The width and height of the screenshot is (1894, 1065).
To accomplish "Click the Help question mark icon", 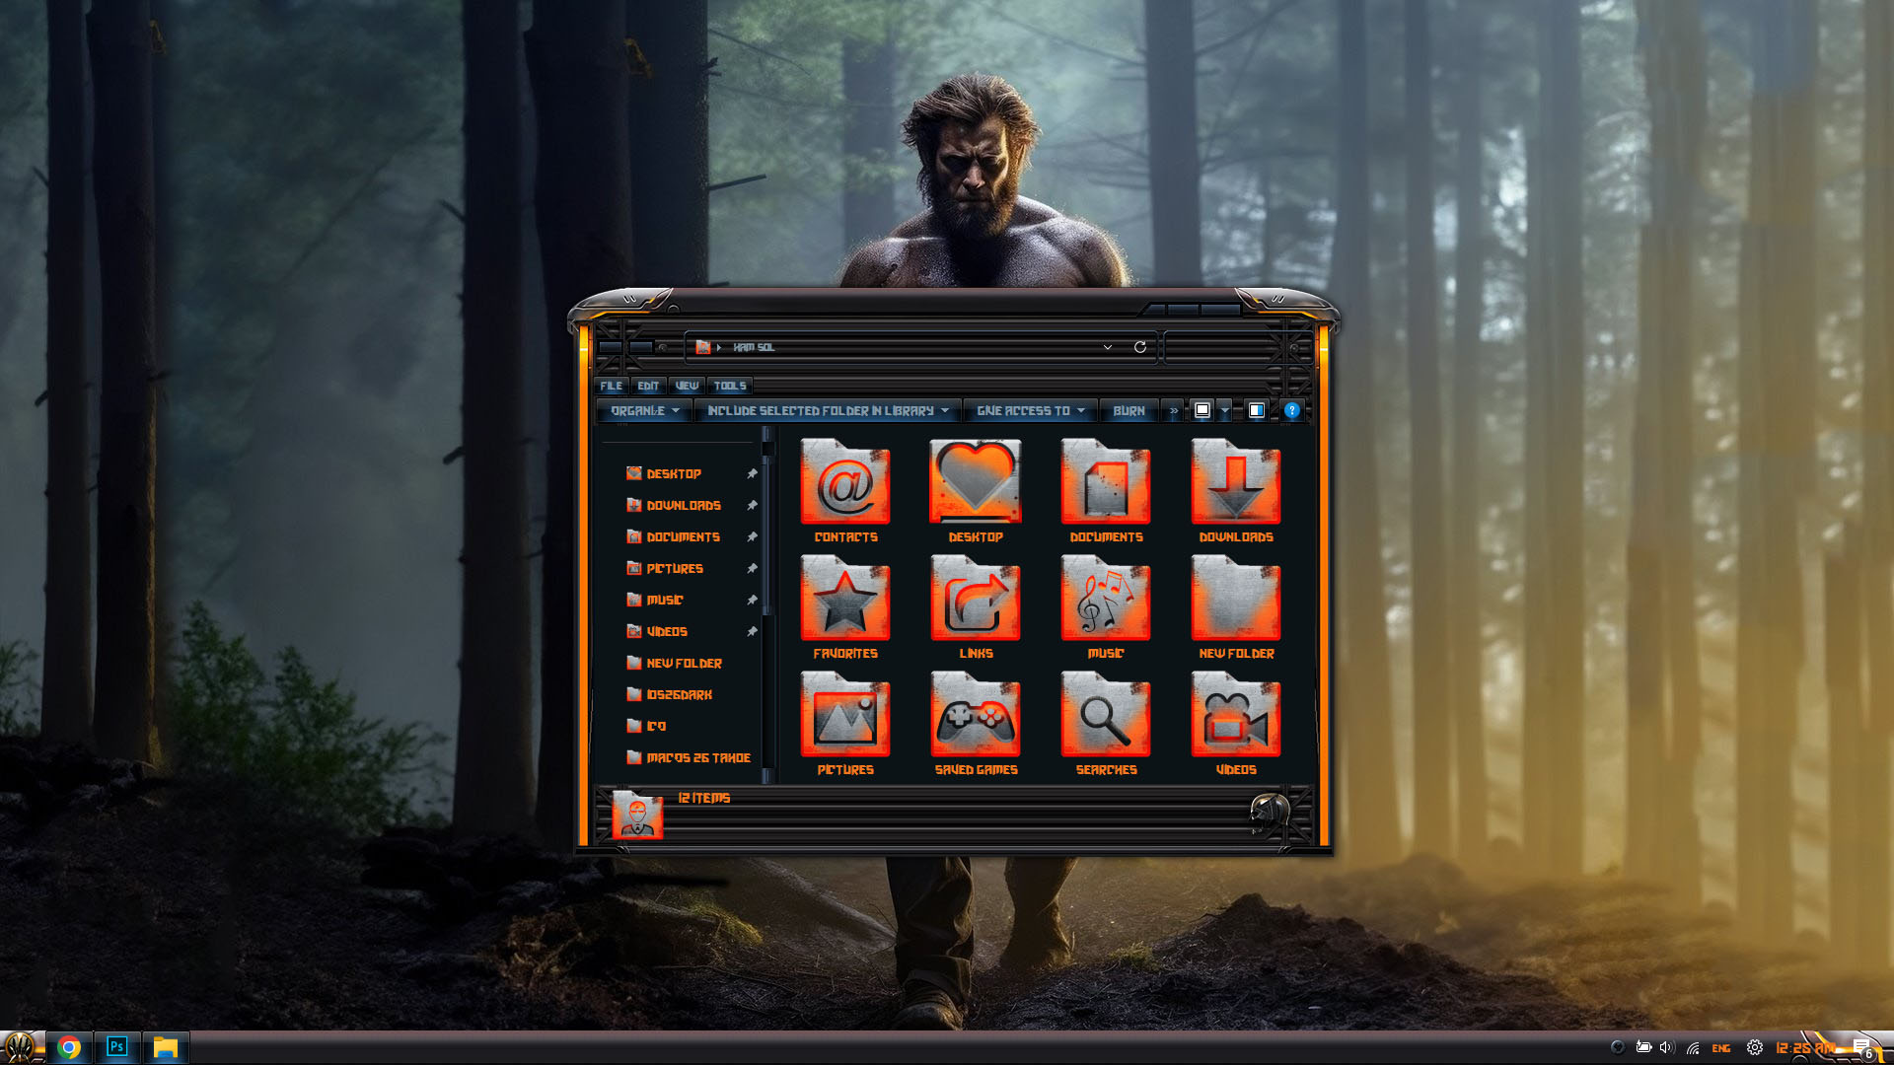I will click(1290, 411).
